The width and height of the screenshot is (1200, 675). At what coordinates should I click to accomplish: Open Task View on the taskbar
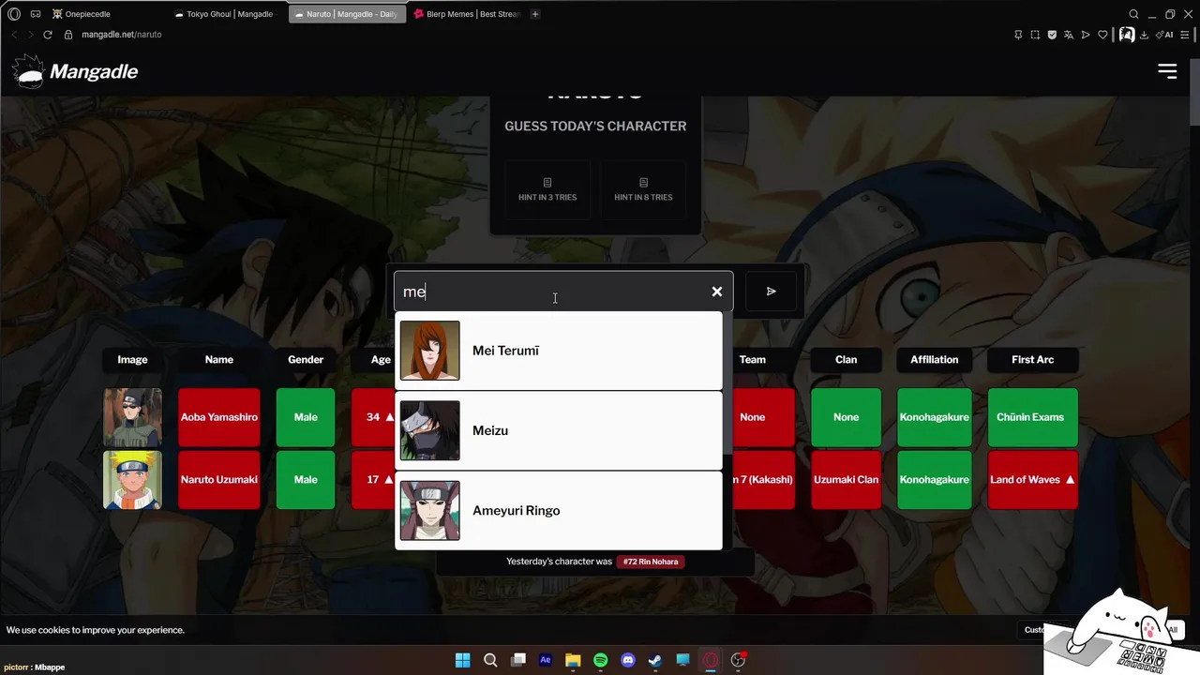[517, 660]
